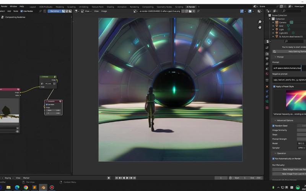This screenshot has height=191, width=306.
Task: Open the Output properties tab printer icon
Action: (x=267, y=59)
